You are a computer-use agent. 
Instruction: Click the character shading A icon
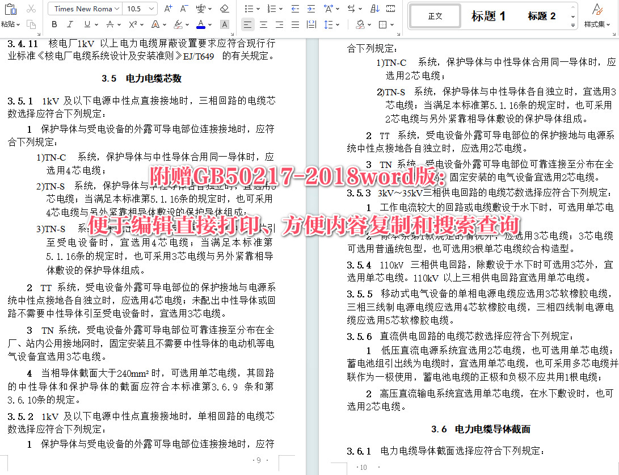tap(224, 24)
